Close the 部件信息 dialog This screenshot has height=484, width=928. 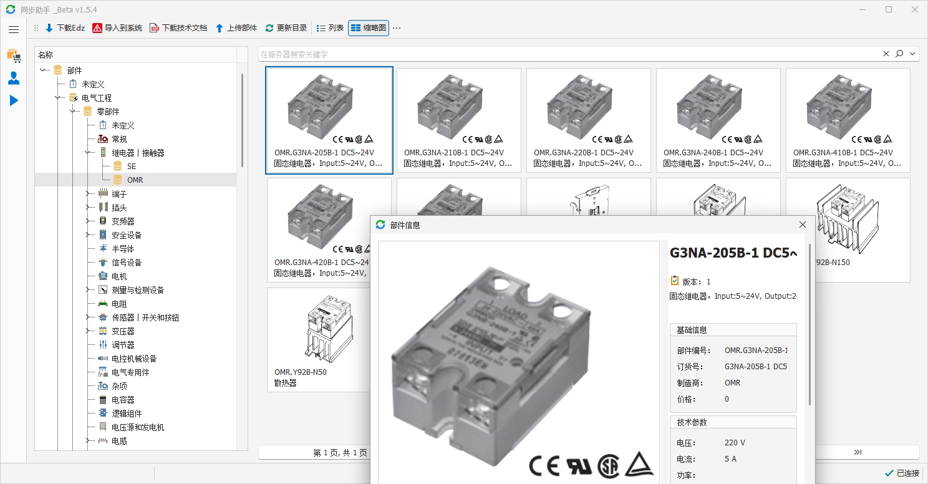coord(803,225)
